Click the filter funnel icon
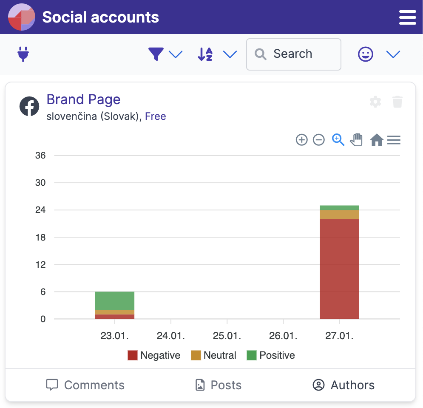Image resolution: width=423 pixels, height=408 pixels. click(x=156, y=54)
